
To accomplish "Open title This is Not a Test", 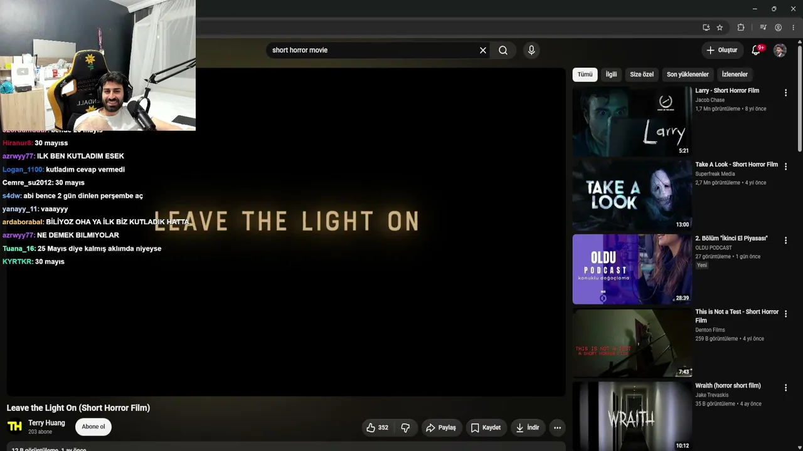I will [737, 316].
